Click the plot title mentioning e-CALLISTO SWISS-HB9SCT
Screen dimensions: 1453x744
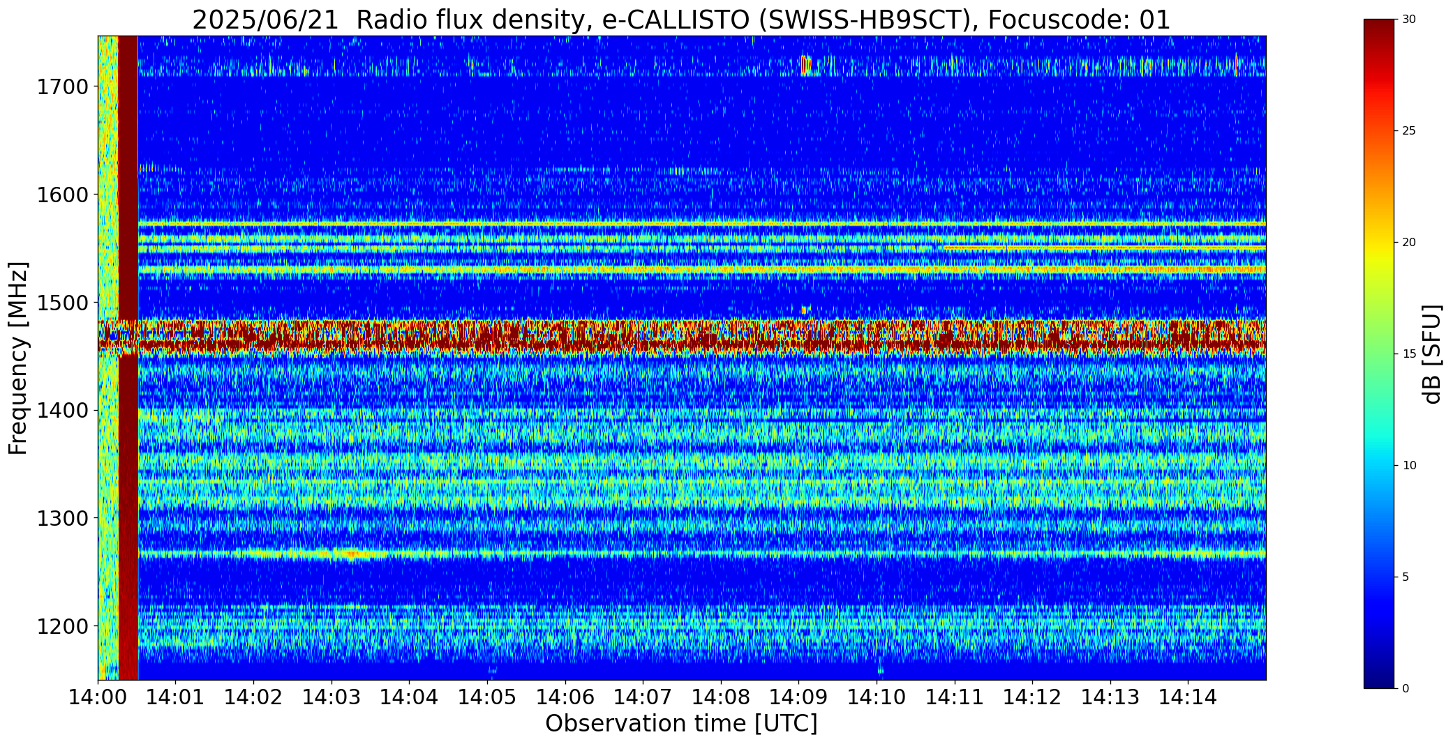[x=681, y=20]
